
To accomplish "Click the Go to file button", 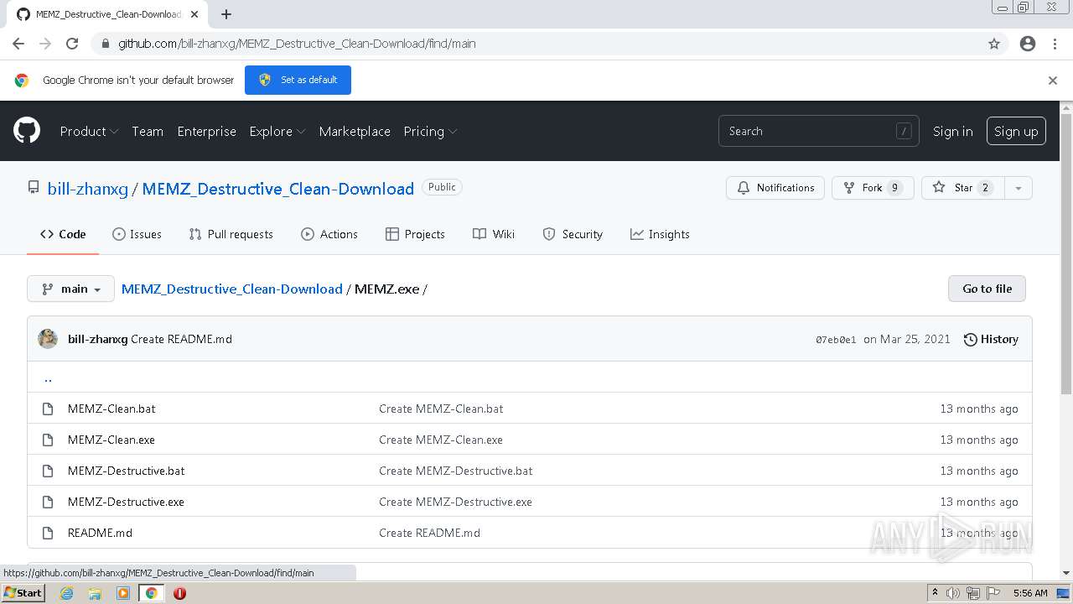I will 987,289.
